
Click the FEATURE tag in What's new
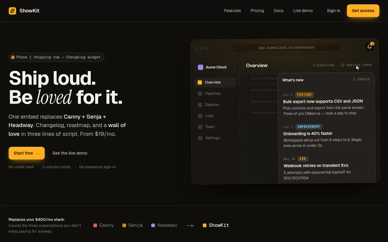tap(304, 95)
